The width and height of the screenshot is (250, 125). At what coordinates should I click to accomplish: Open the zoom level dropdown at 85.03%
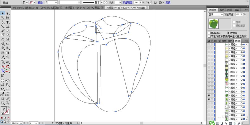21,123
